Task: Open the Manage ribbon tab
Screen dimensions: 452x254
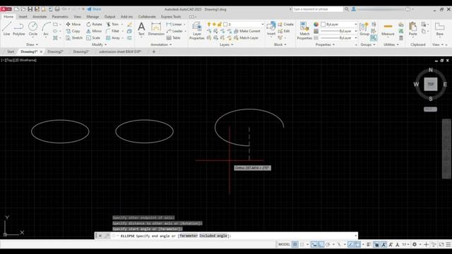Action: 93,17
